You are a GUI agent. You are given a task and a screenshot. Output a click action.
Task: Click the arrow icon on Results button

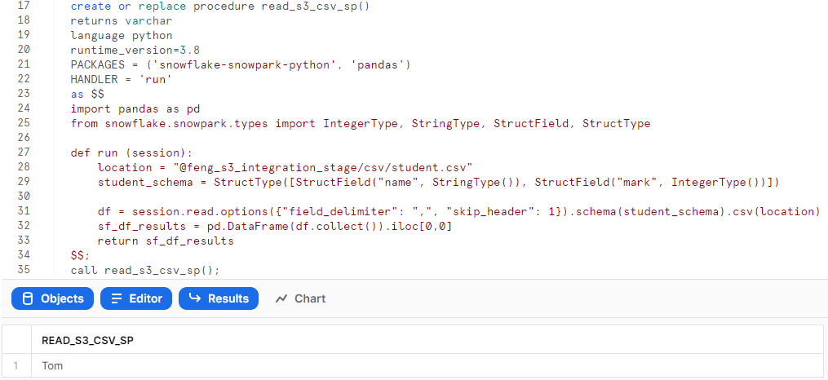tap(195, 298)
